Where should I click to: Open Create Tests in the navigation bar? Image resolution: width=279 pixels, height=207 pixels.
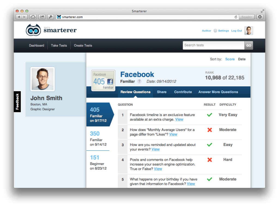pyautogui.click(x=83, y=45)
